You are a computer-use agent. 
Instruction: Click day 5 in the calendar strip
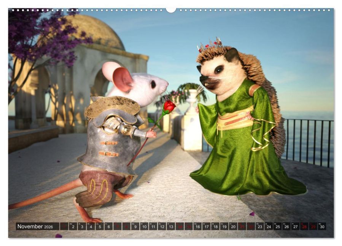(x=99, y=227)
